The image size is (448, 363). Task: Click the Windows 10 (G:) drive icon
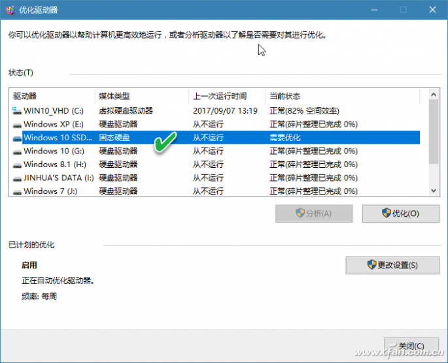[x=17, y=151]
